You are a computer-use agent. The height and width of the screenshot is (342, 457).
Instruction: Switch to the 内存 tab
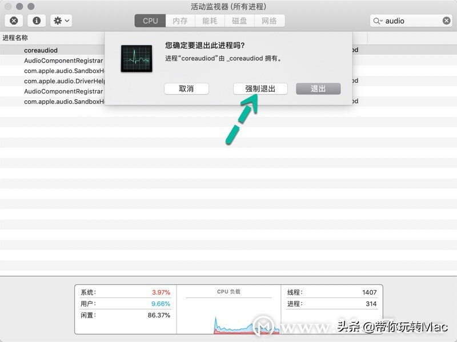click(180, 21)
